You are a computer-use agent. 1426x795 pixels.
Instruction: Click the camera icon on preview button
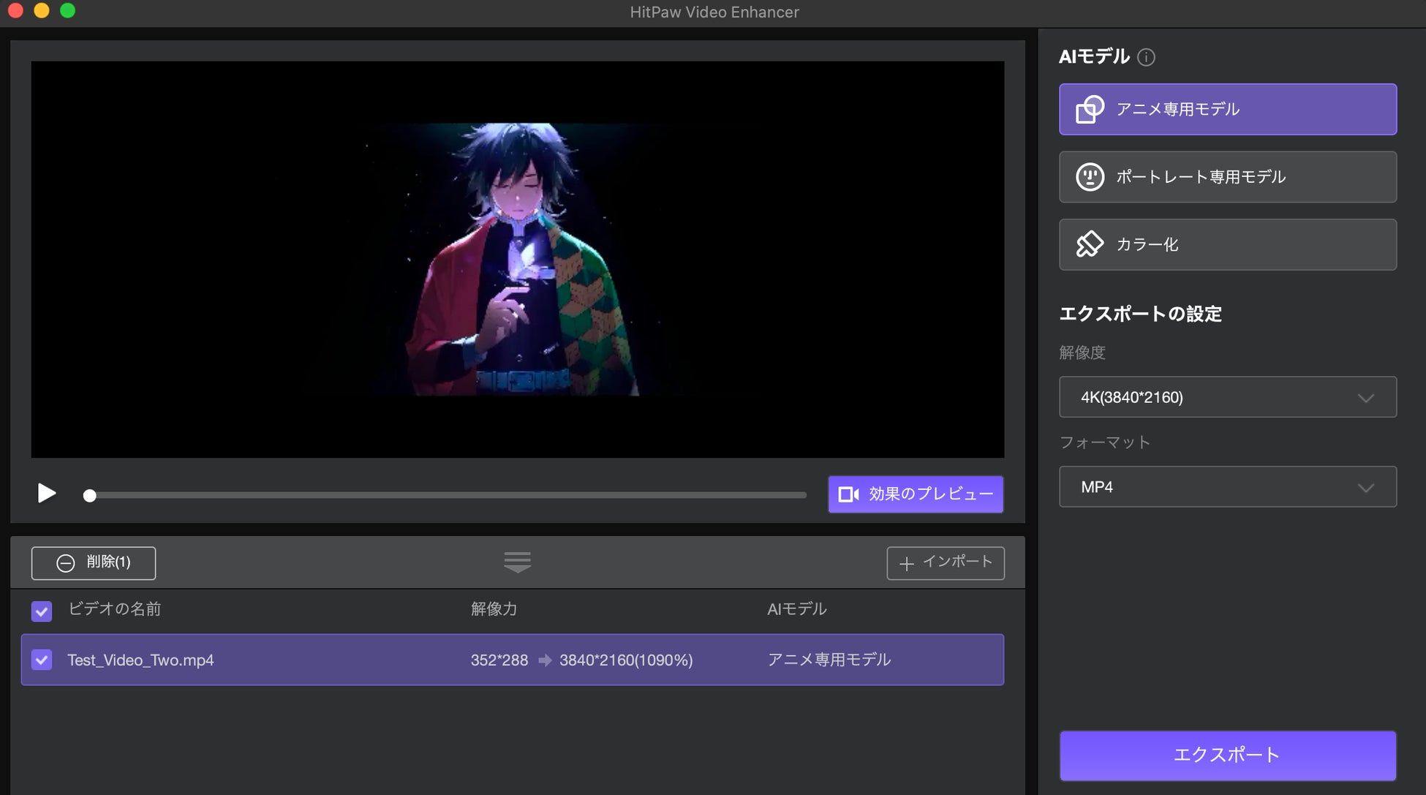tap(848, 494)
